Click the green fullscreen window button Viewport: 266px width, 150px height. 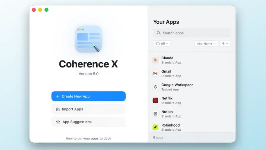click(46, 10)
